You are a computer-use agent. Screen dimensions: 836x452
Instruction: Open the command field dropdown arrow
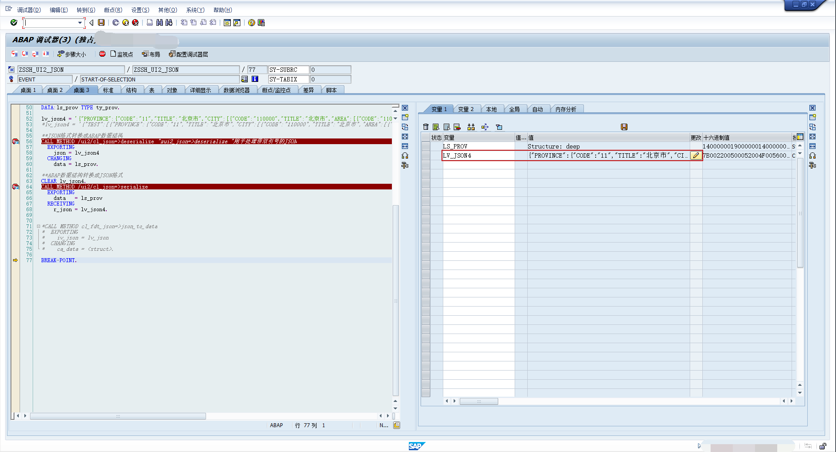point(80,23)
